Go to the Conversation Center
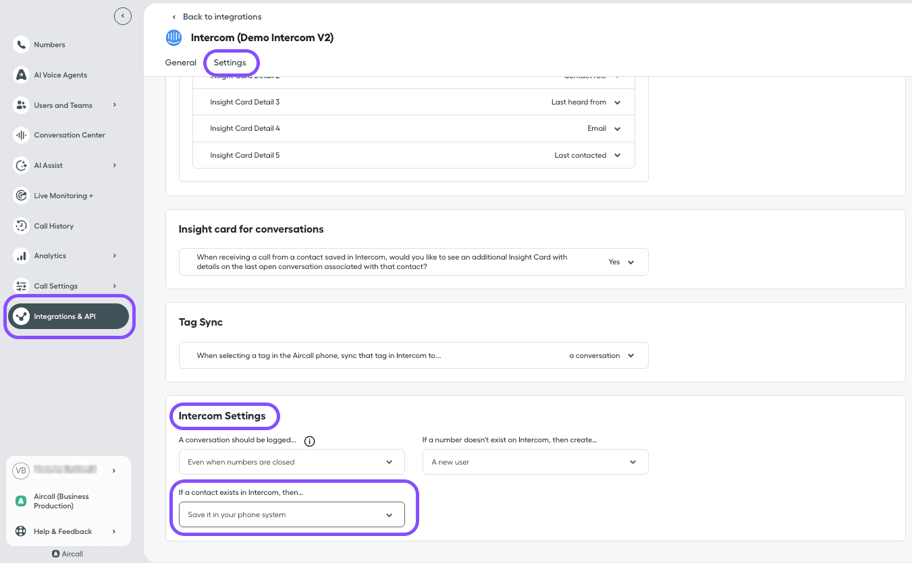Screen dimensions: 912x563 click(70, 135)
